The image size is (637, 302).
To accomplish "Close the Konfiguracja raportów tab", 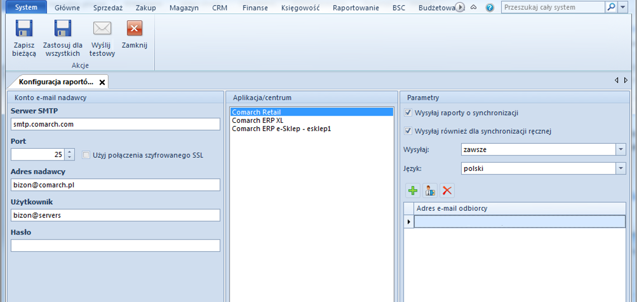I will coord(103,82).
